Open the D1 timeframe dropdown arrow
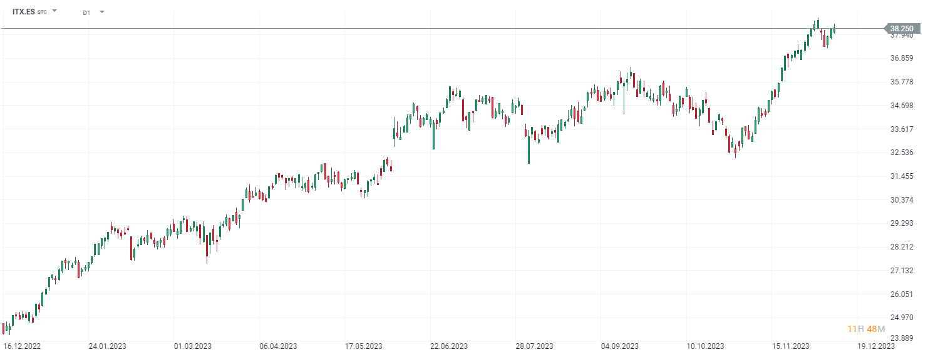The height and width of the screenshot is (357, 928). click(x=102, y=11)
